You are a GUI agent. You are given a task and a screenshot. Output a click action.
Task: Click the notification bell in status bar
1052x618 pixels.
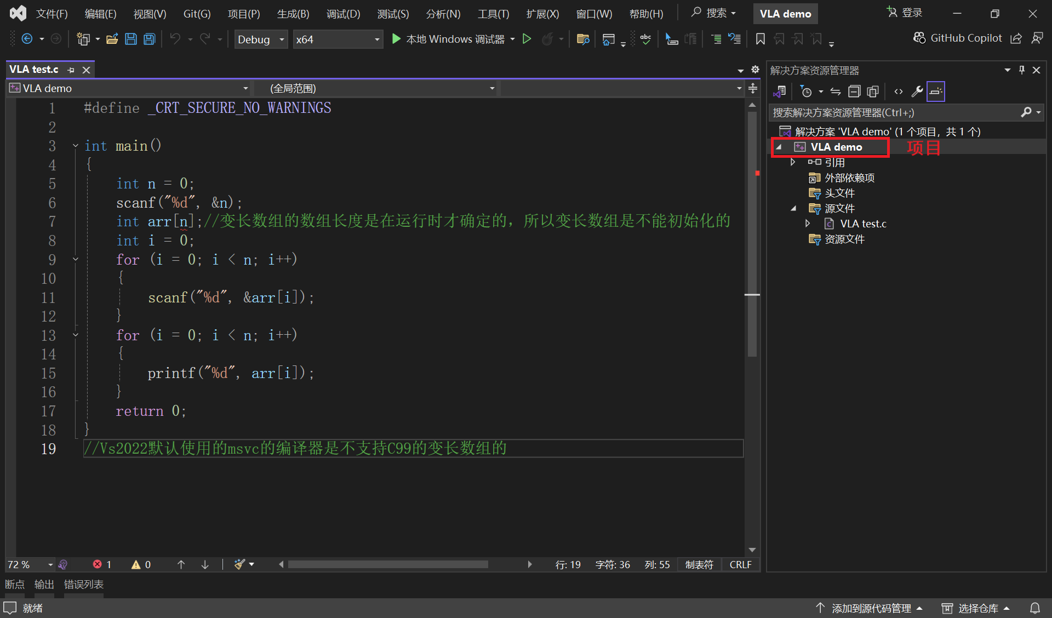pos(1035,608)
